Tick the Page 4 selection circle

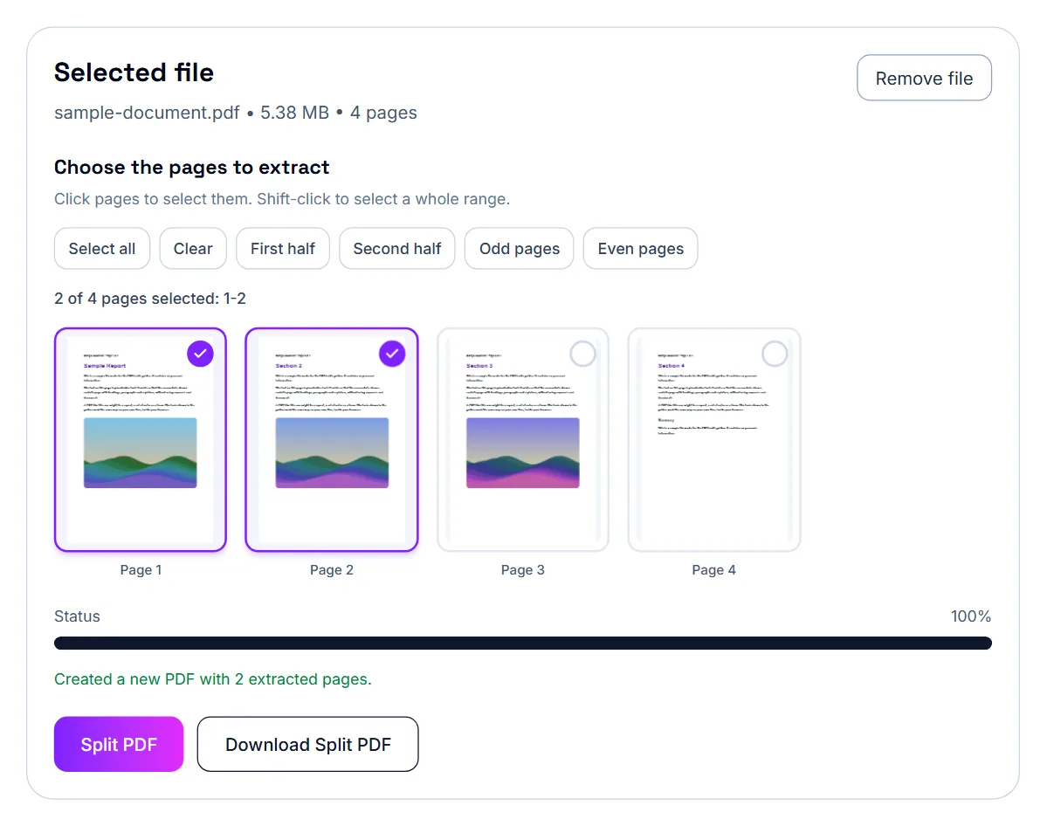[775, 354]
